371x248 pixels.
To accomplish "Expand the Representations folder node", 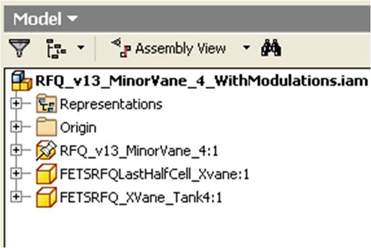I will [16, 104].
